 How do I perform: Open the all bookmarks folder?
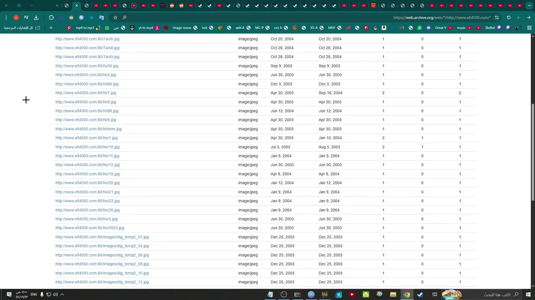pyautogui.click(x=22, y=28)
